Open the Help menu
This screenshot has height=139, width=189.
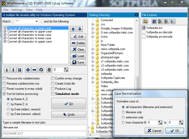pyautogui.click(x=39, y=10)
